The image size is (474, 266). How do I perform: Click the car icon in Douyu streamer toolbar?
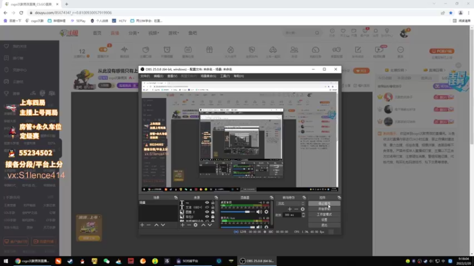(273, 50)
